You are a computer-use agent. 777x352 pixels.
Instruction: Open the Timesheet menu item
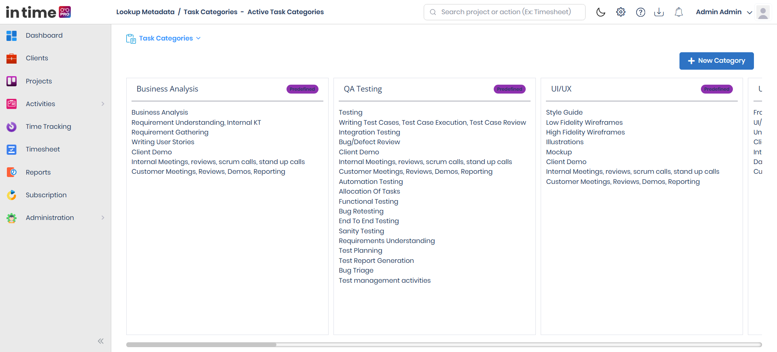coord(43,149)
